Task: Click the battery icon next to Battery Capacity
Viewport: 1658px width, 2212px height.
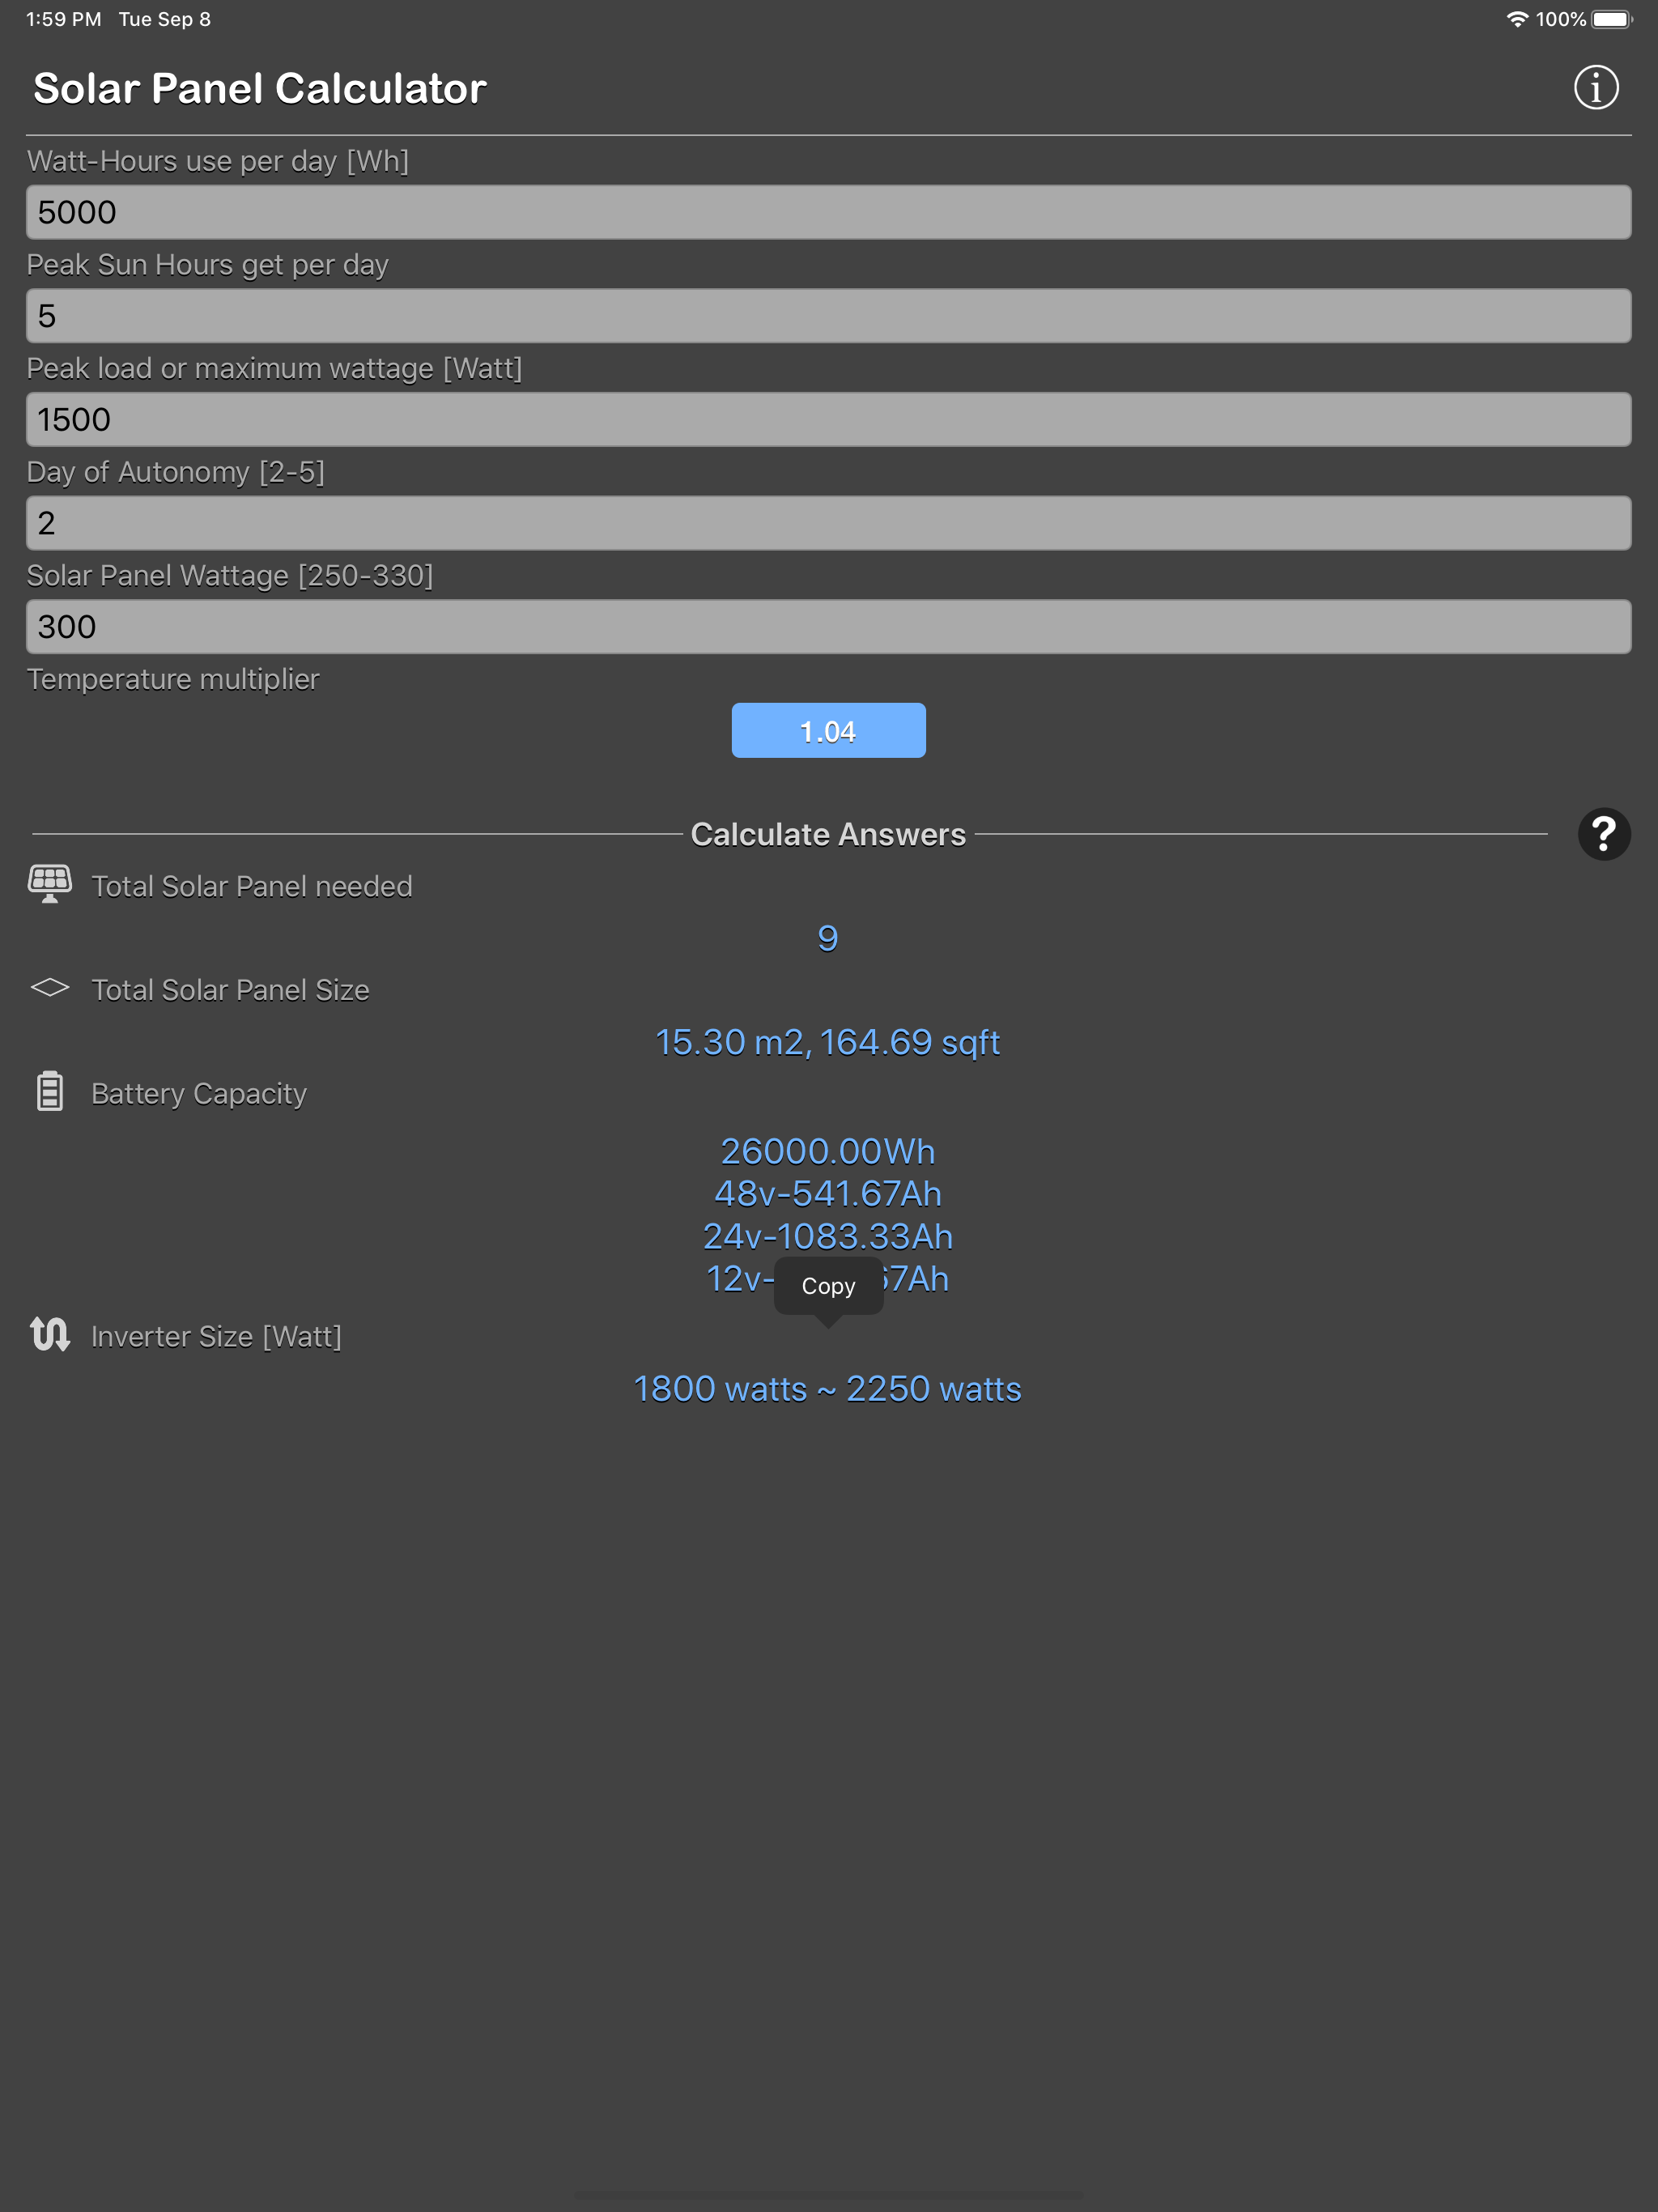Action: [x=49, y=1091]
